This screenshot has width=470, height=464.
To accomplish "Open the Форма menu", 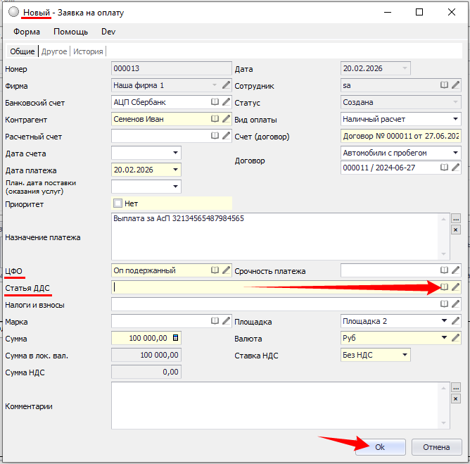I will (27, 32).
